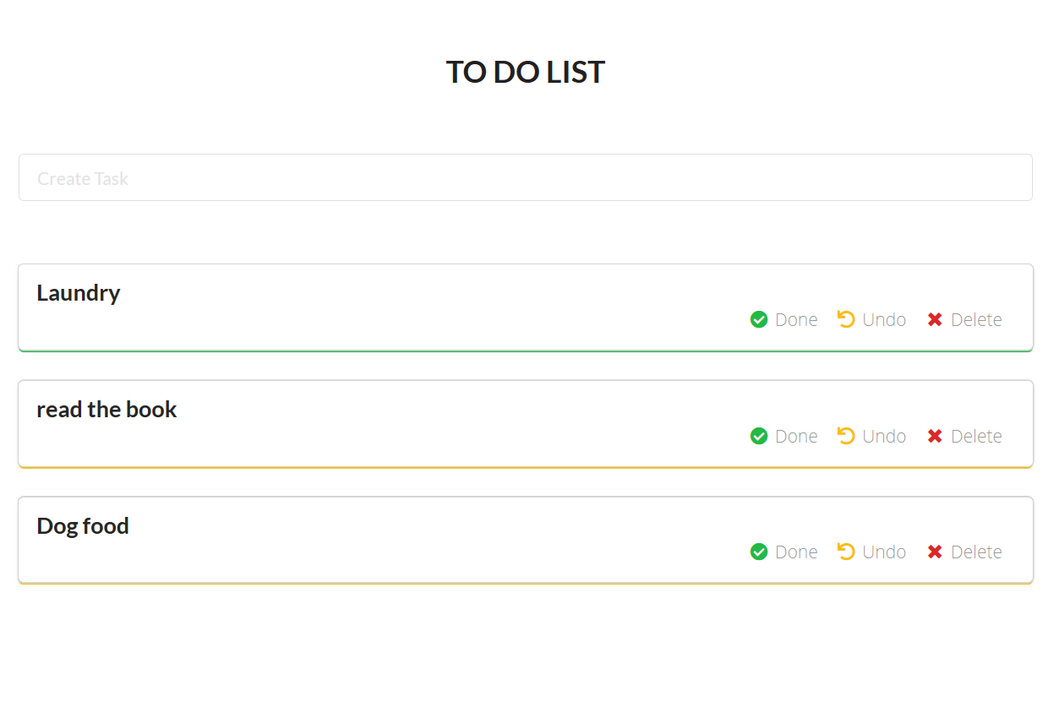
Task: Click the "Dog food" task text
Action: pyautogui.click(x=83, y=525)
